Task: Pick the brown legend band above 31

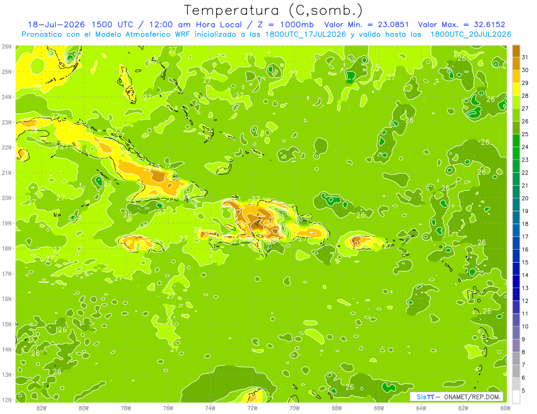Action: coord(516,51)
